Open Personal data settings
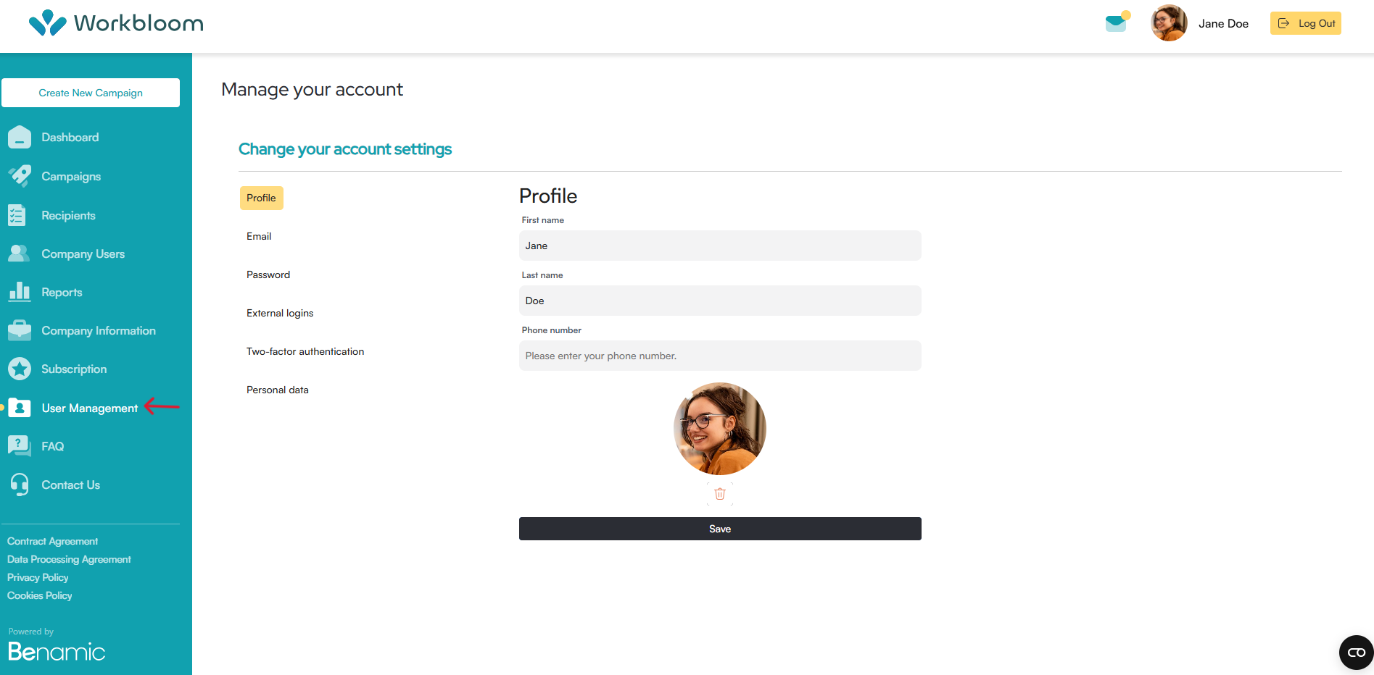 (278, 390)
